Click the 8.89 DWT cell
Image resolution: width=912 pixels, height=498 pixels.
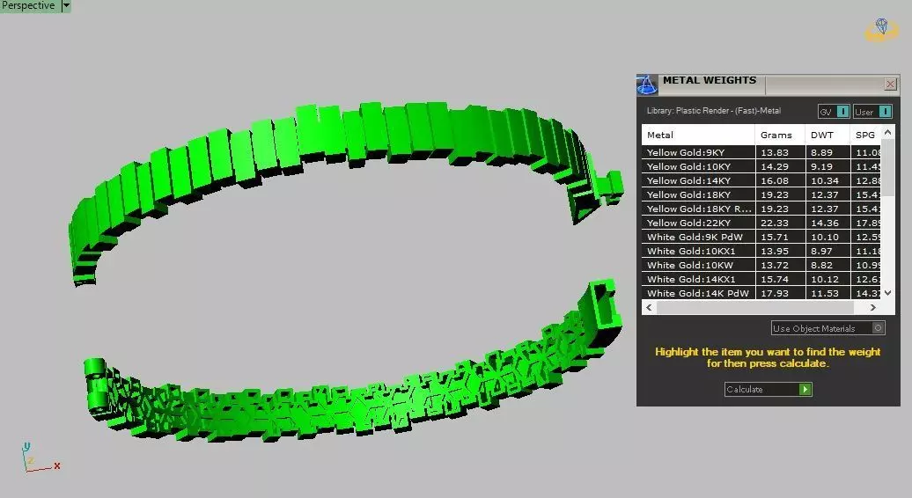tap(827, 152)
